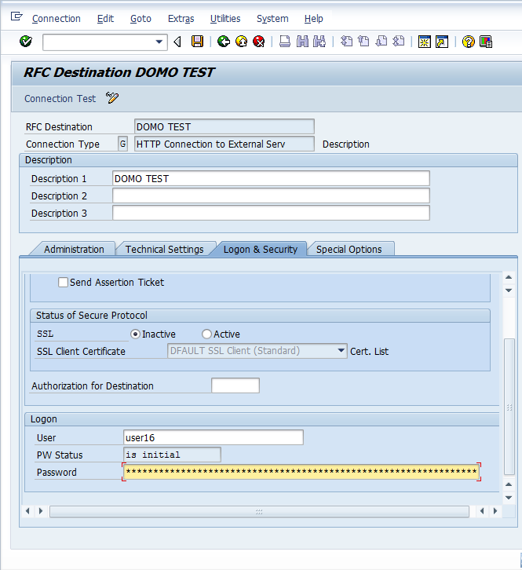The image size is (522, 570).
Task: Open the Help menu
Action: pos(314,19)
